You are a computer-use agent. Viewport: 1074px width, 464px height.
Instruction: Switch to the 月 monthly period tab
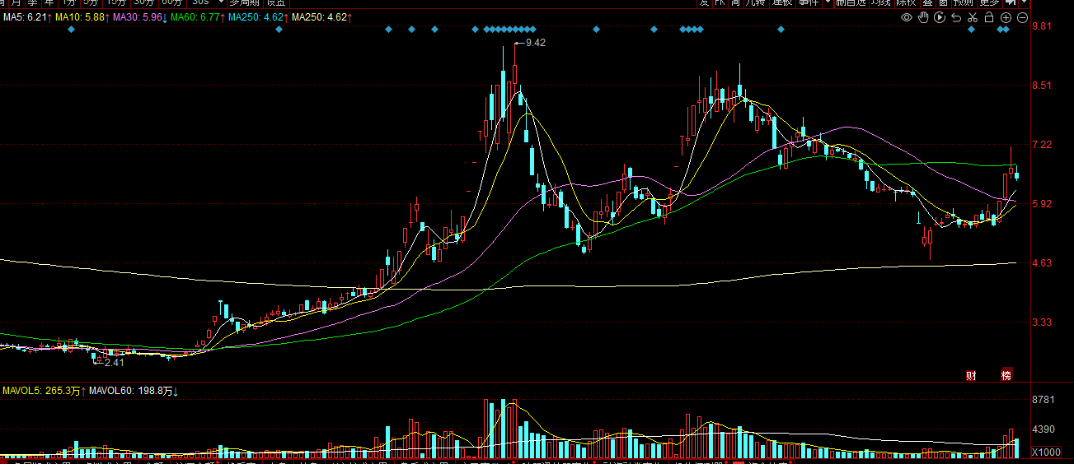pyautogui.click(x=16, y=3)
